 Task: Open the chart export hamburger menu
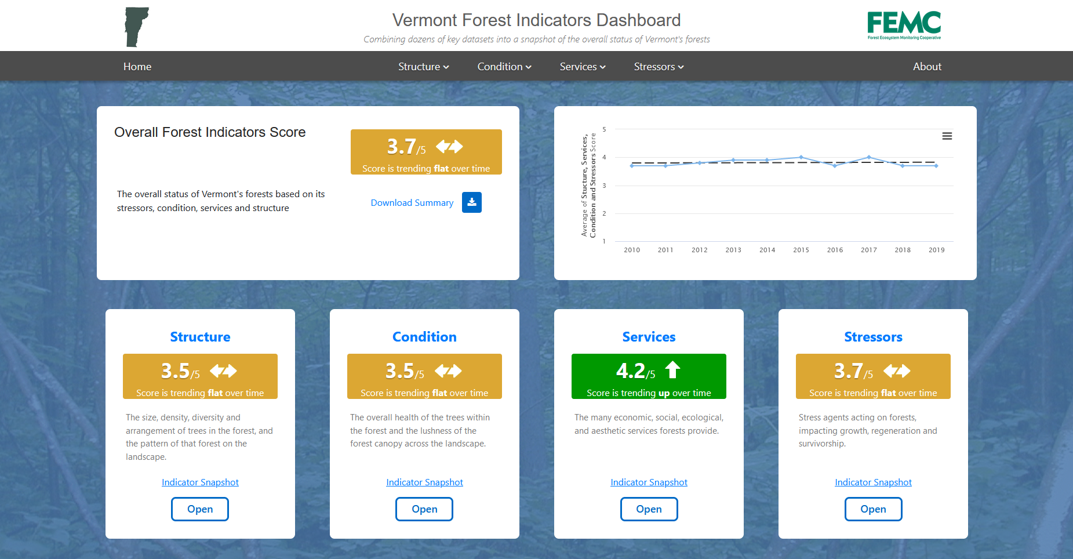click(x=947, y=136)
